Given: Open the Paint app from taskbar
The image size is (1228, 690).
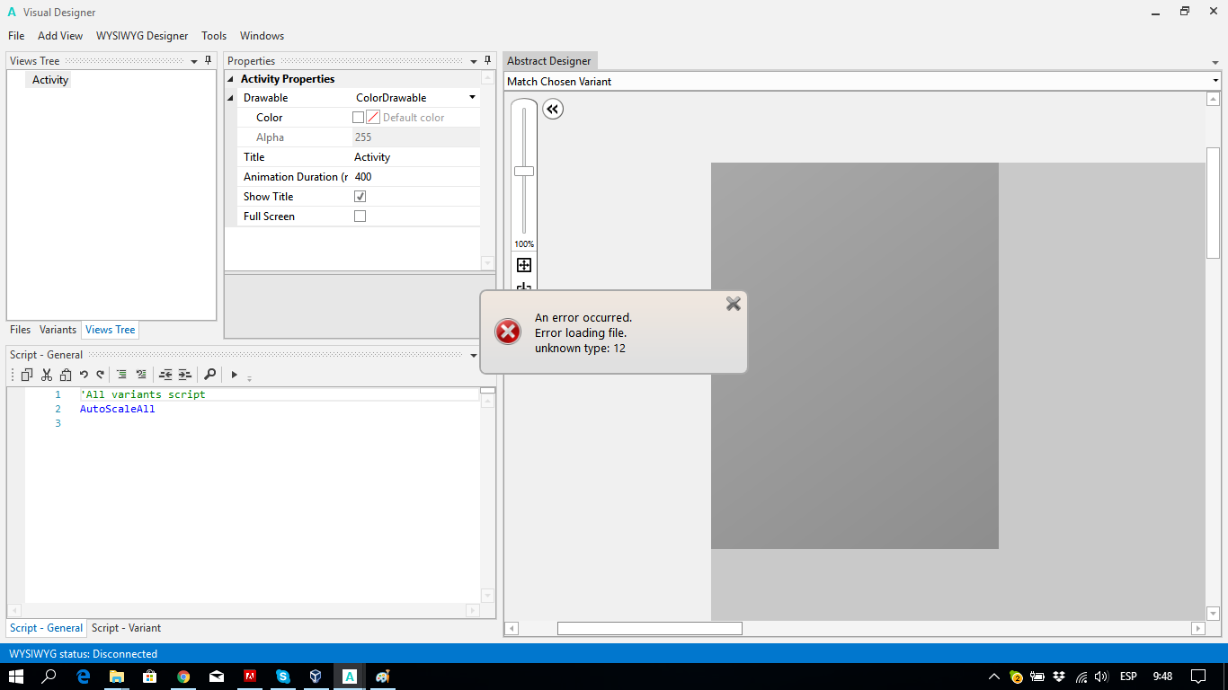Looking at the screenshot, I should pos(383,677).
